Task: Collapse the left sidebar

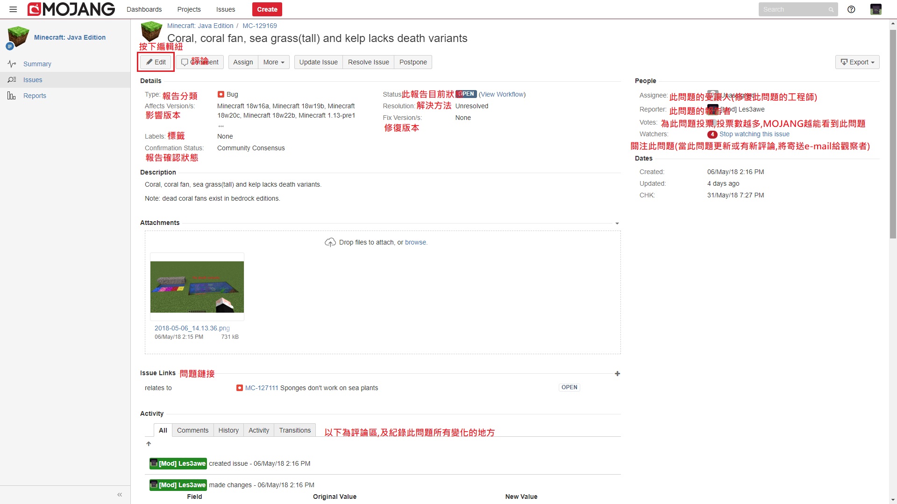Action: (x=120, y=494)
